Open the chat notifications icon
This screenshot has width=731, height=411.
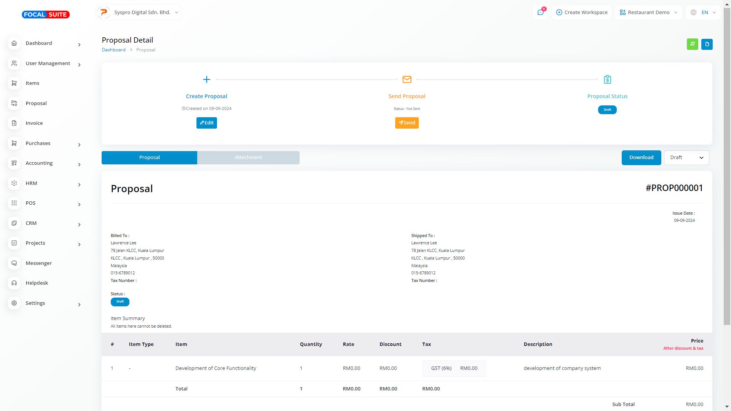(x=540, y=13)
